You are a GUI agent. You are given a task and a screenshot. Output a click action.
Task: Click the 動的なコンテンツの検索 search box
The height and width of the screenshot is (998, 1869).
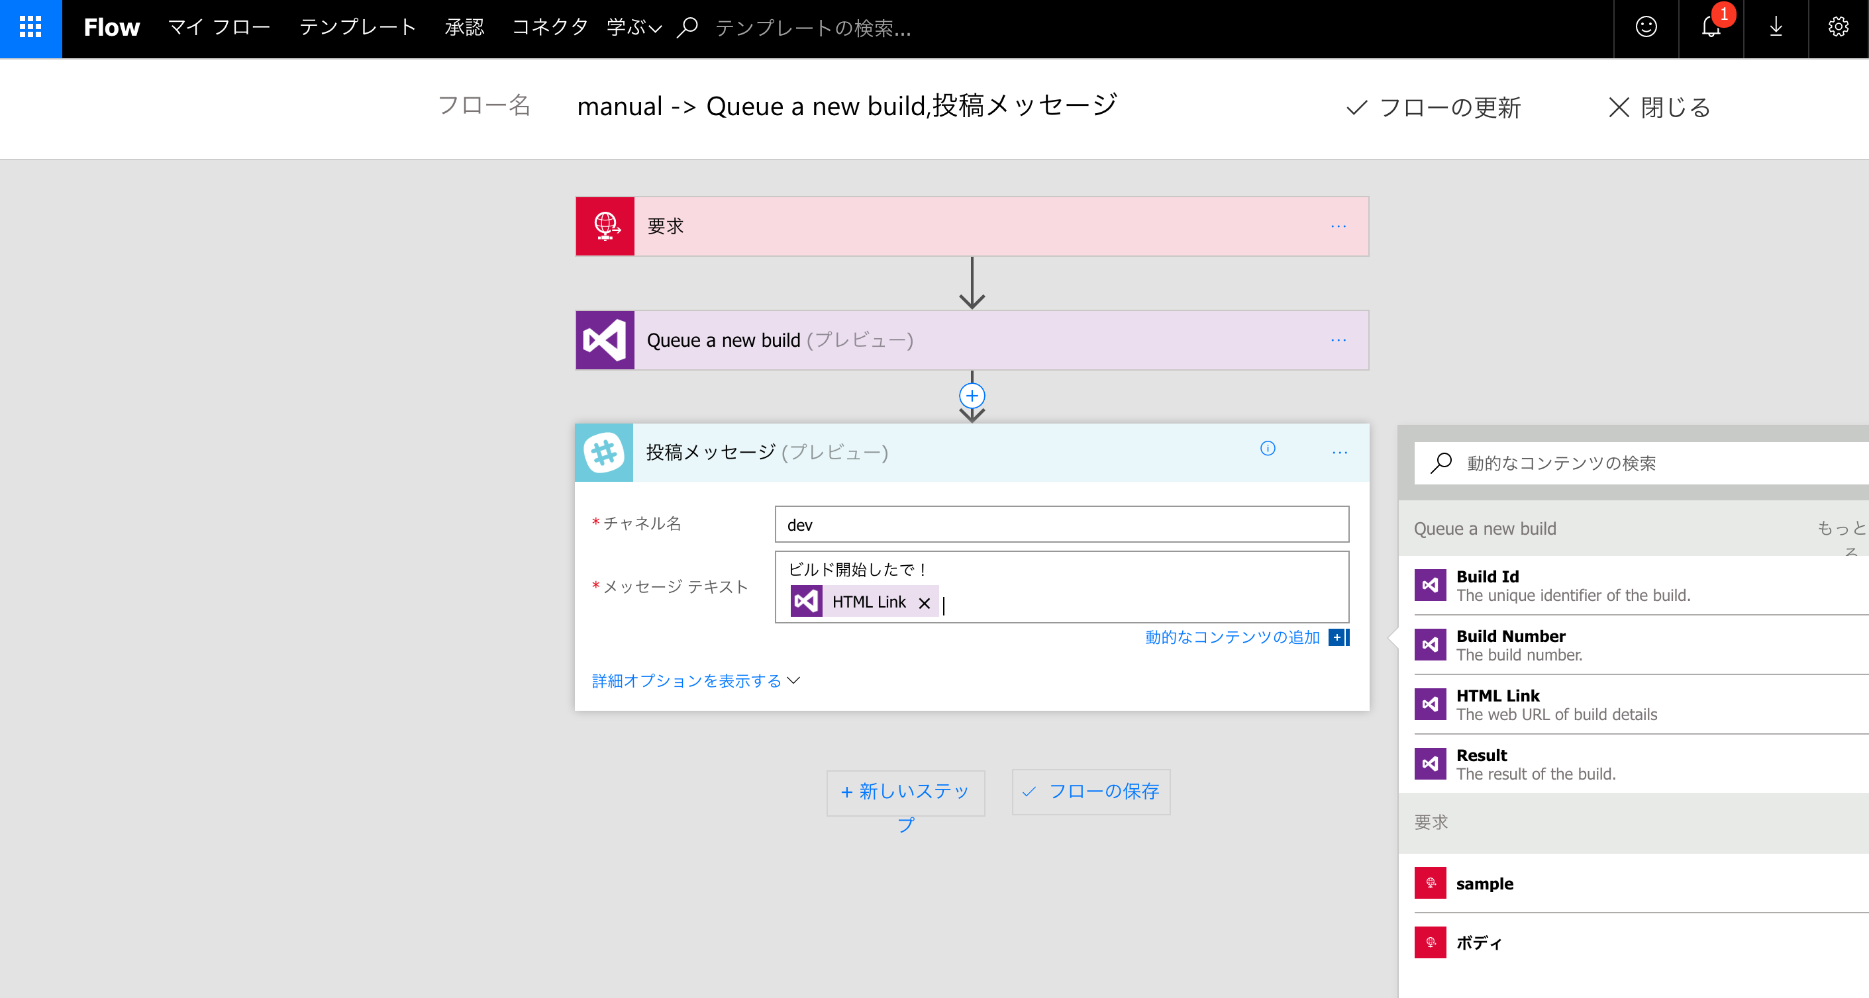tap(1641, 463)
